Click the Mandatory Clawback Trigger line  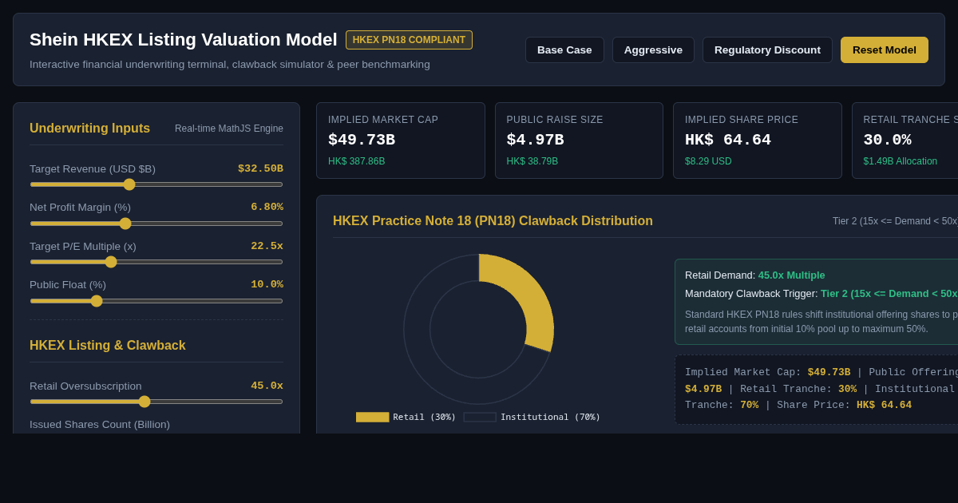821,293
